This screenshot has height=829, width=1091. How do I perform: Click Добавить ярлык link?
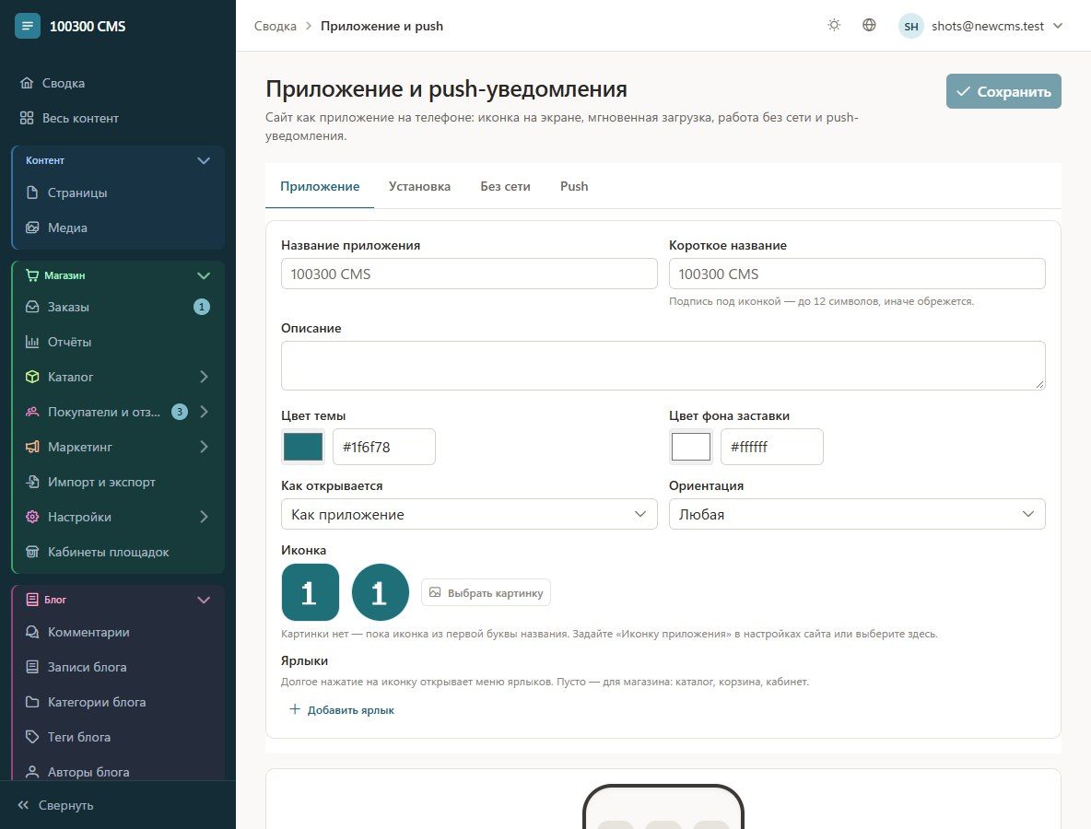342,709
